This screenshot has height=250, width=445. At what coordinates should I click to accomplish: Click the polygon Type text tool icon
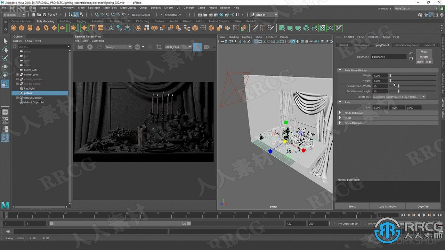(92, 28)
